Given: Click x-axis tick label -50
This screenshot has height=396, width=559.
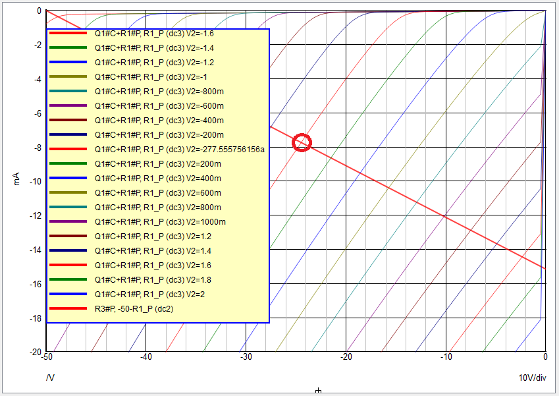Looking at the screenshot, I should tap(47, 356).
